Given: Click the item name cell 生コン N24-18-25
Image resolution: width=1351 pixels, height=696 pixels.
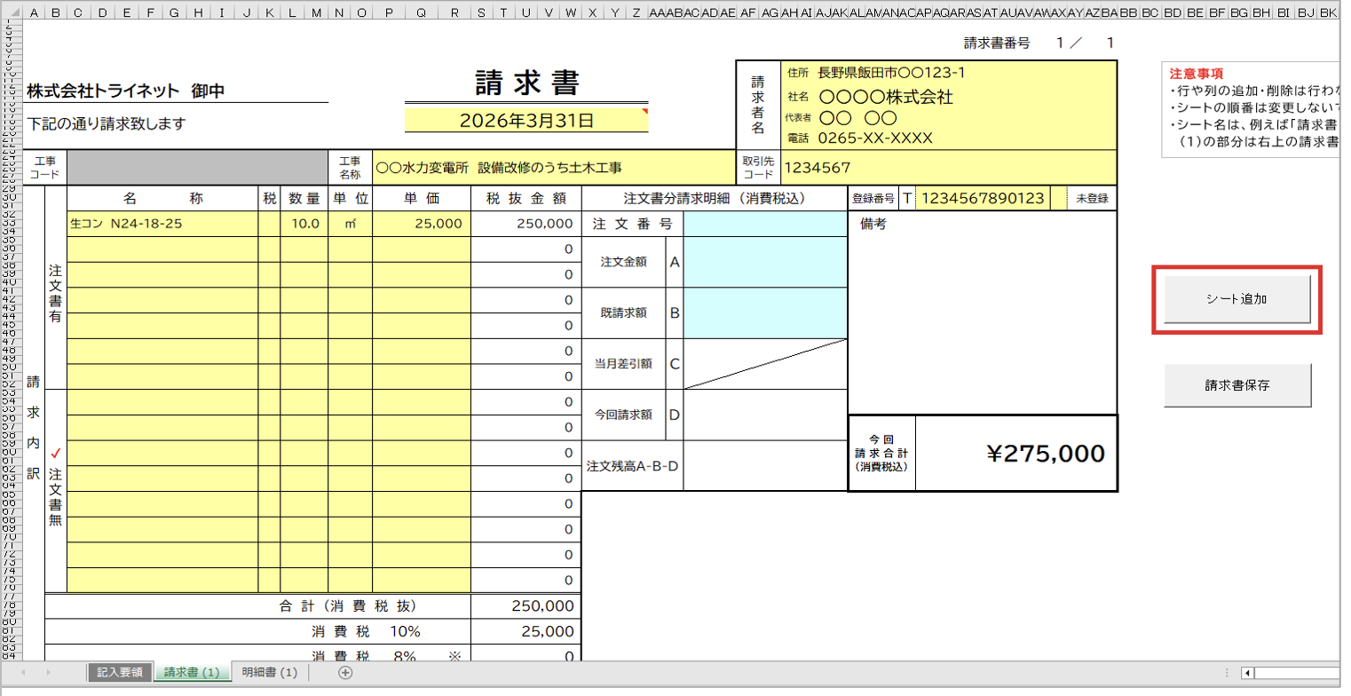Looking at the screenshot, I should tap(162, 224).
